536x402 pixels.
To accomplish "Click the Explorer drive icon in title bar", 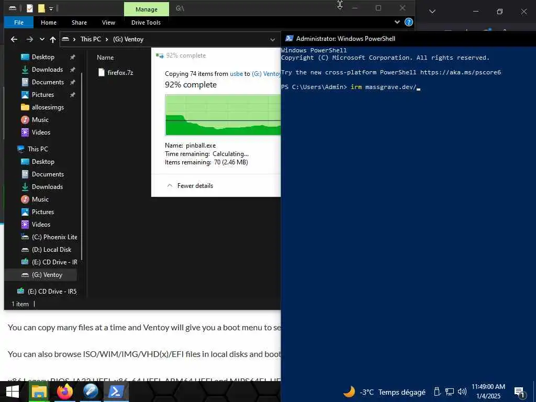I will [13, 8].
